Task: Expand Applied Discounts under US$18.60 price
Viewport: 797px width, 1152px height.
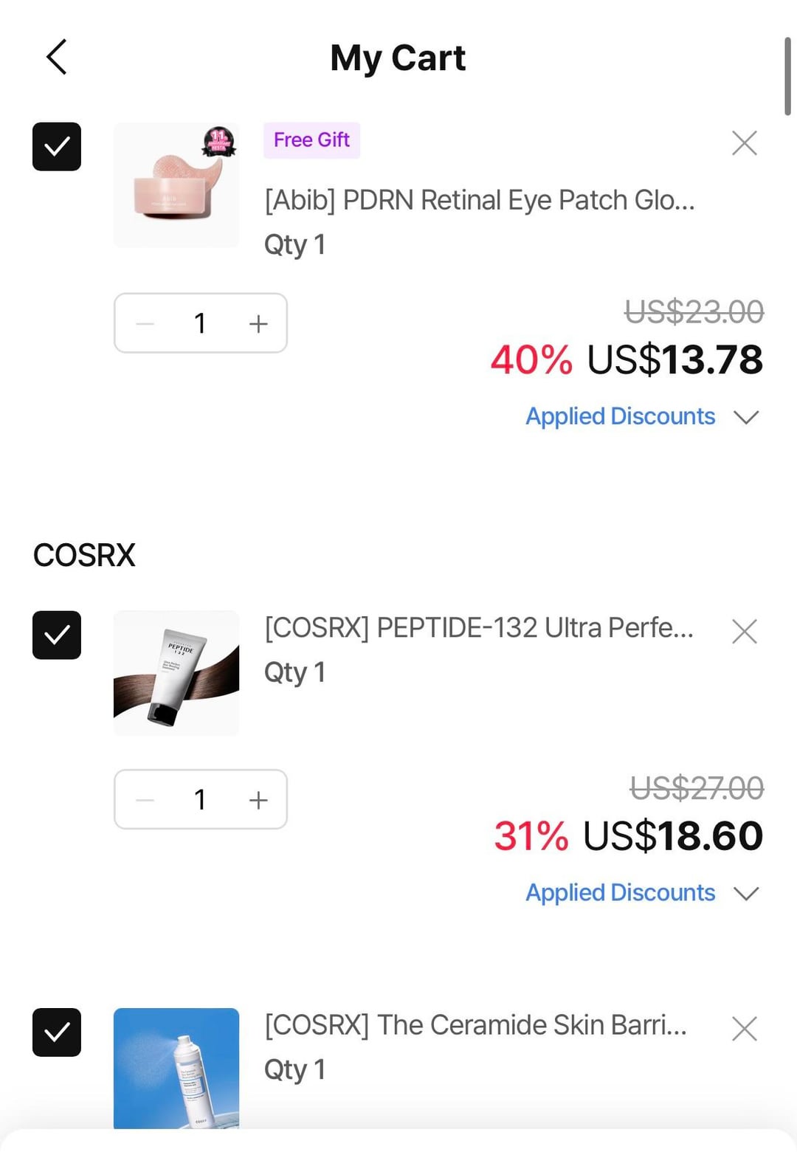Action: coord(641,893)
